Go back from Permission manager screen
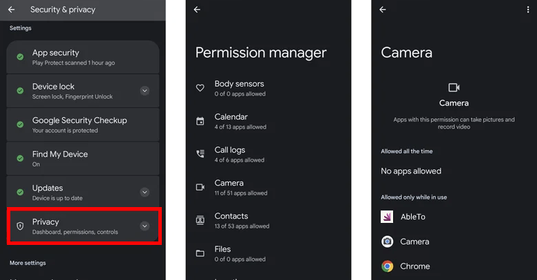Image resolution: width=537 pixels, height=280 pixels. (197, 10)
